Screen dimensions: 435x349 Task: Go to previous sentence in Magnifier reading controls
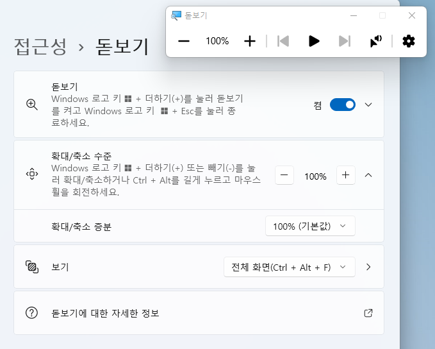click(x=283, y=41)
